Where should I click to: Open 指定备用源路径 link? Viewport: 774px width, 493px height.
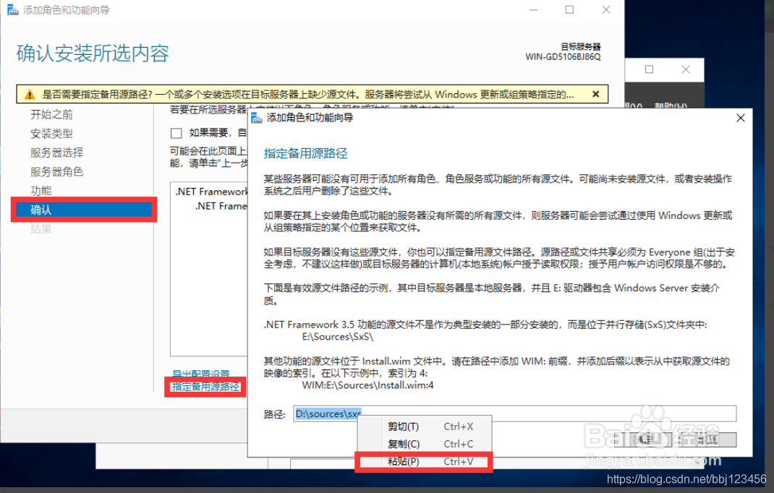(205, 387)
